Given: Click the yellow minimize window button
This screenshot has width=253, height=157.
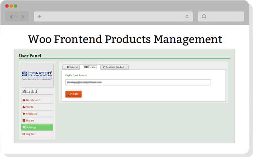Looking at the screenshot, I should pyautogui.click(x=11, y=6).
